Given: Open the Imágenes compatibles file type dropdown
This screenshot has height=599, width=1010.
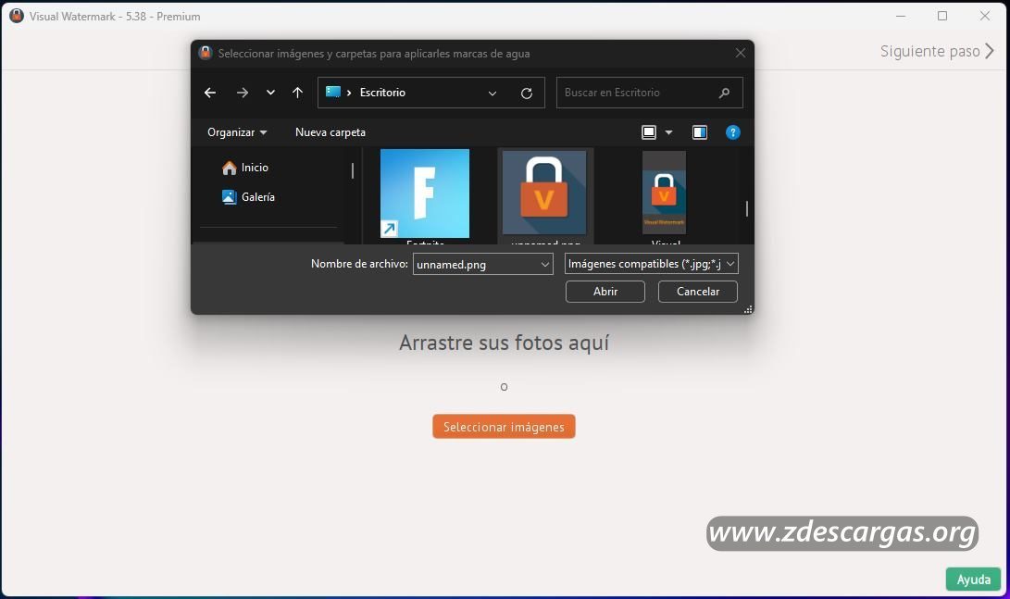Looking at the screenshot, I should coord(651,264).
